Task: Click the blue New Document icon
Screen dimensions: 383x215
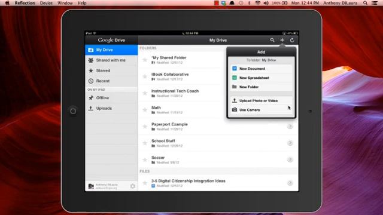Action: pyautogui.click(x=235, y=69)
